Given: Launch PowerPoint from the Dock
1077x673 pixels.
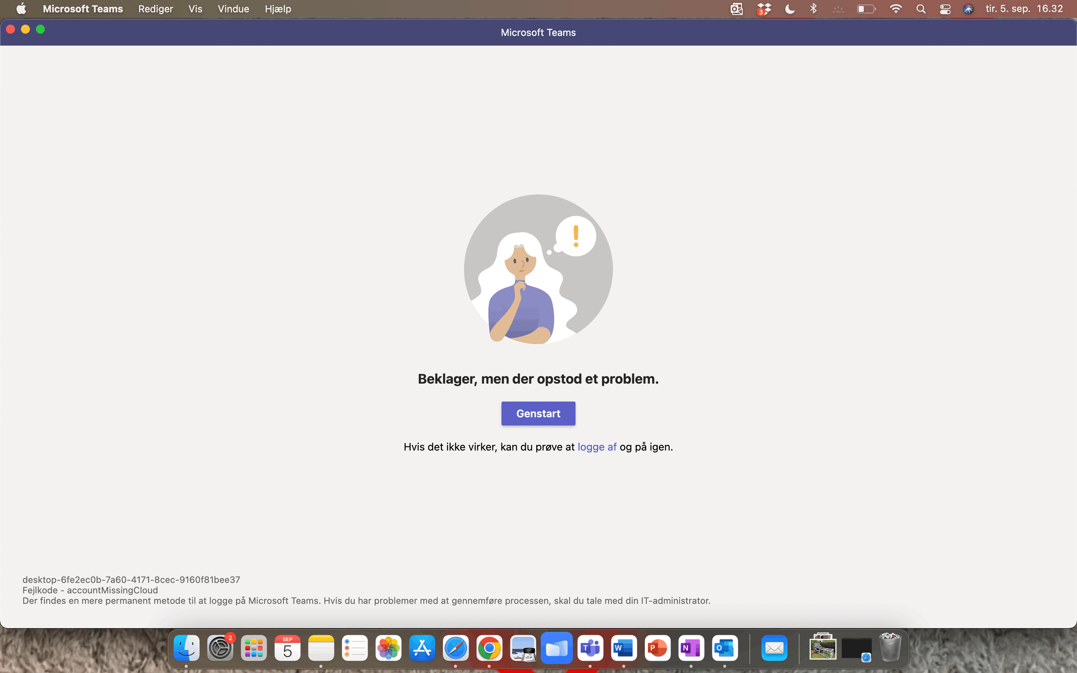Looking at the screenshot, I should 657,648.
